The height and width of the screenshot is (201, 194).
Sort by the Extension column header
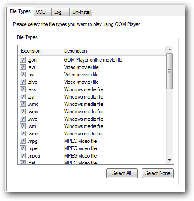(x=40, y=51)
